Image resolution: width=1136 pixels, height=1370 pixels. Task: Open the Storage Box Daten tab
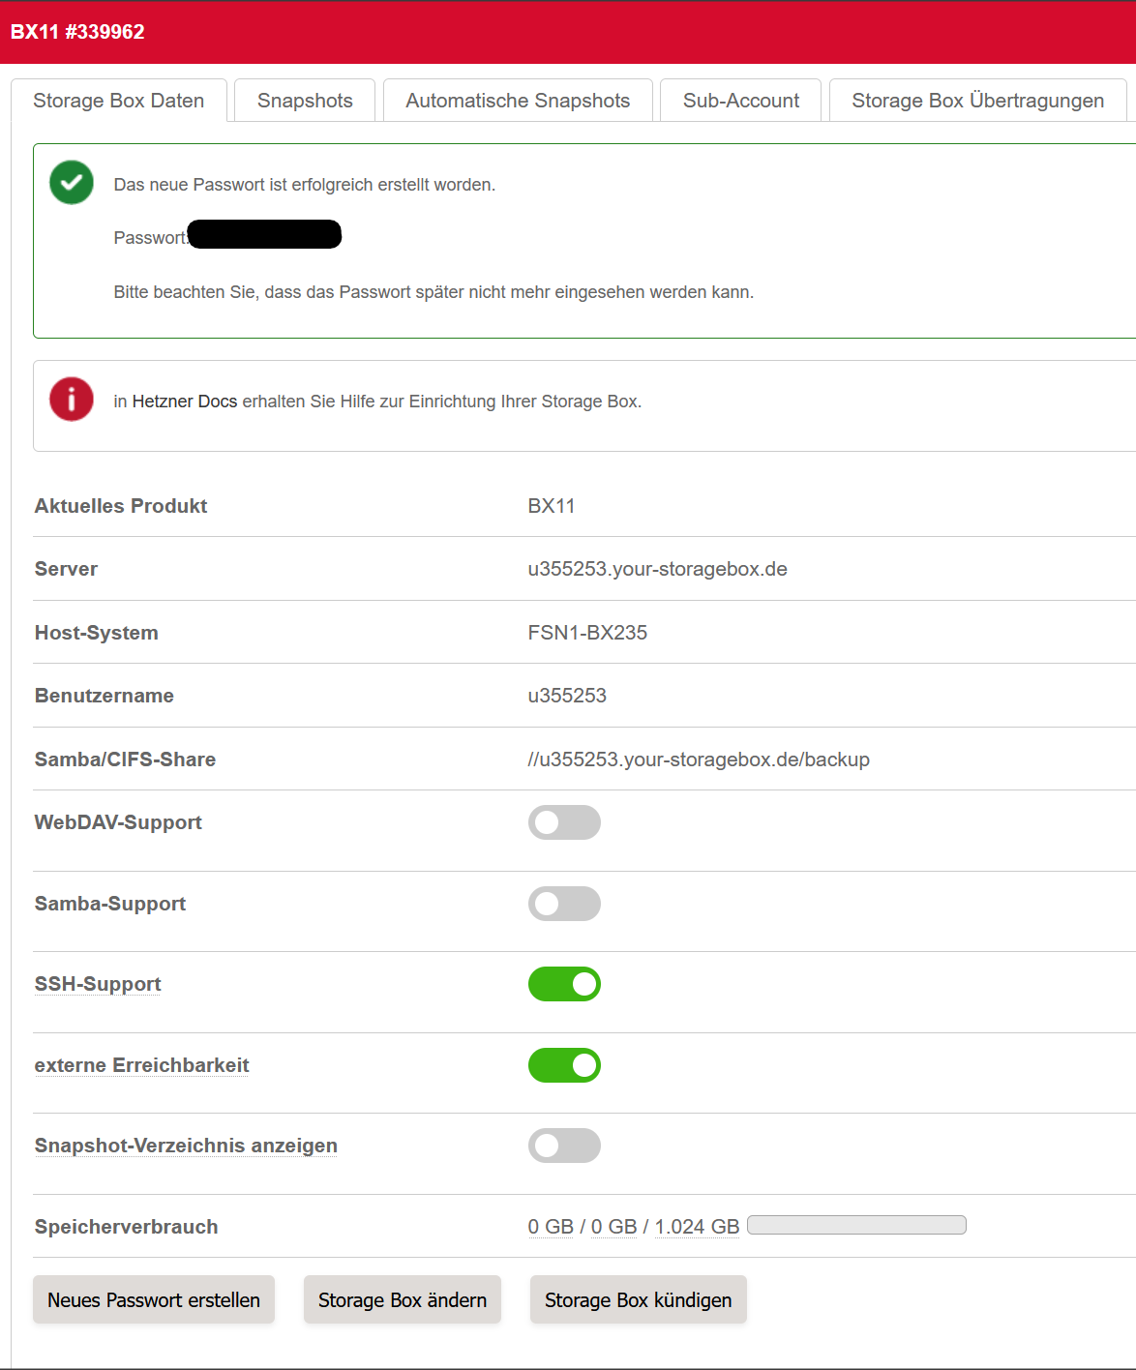coord(119,101)
